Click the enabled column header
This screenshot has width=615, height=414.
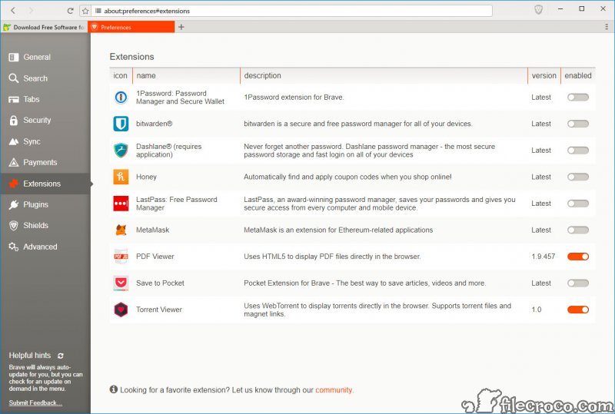[578, 76]
